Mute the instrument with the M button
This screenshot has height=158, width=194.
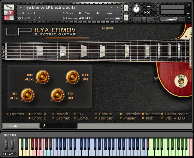point(126,18)
